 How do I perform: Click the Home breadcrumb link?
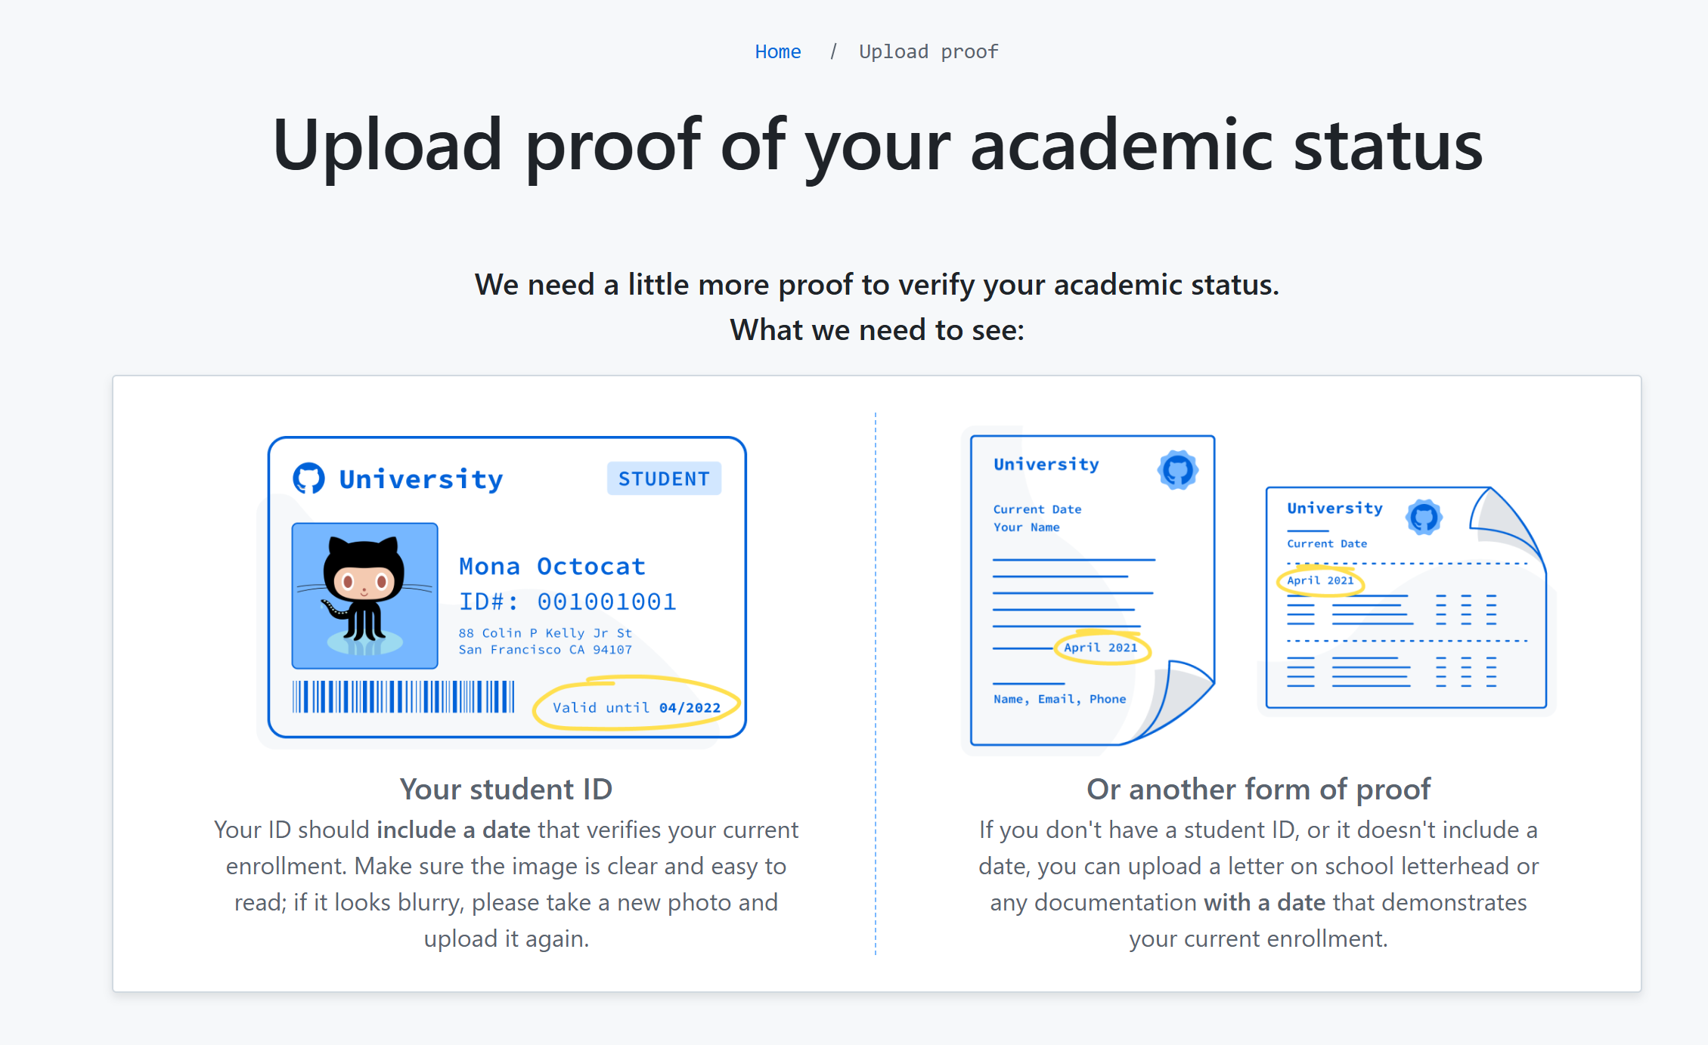pyautogui.click(x=777, y=51)
